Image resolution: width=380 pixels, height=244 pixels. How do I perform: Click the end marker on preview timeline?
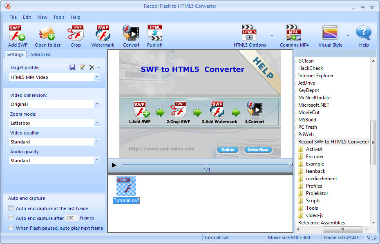[291, 165]
